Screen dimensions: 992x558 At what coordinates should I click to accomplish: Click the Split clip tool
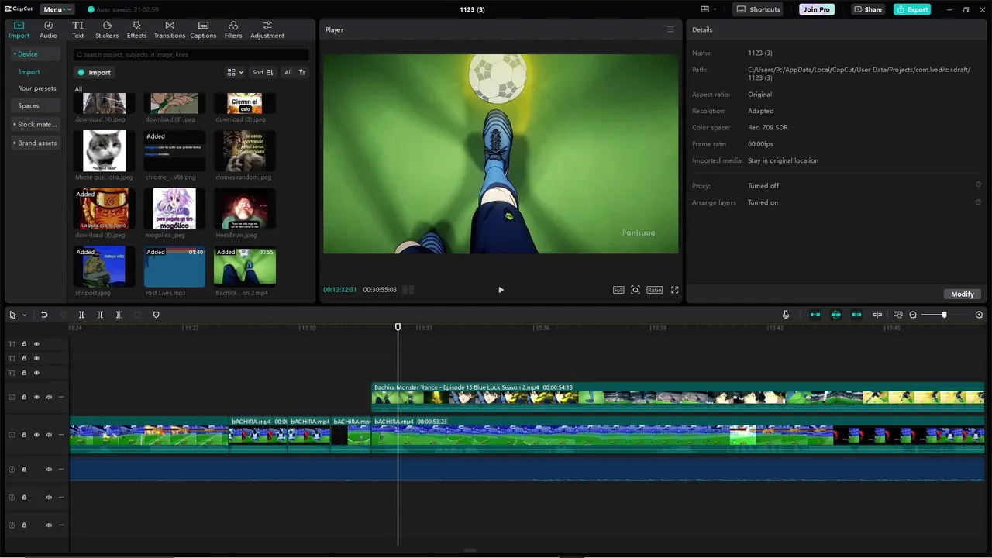click(81, 315)
